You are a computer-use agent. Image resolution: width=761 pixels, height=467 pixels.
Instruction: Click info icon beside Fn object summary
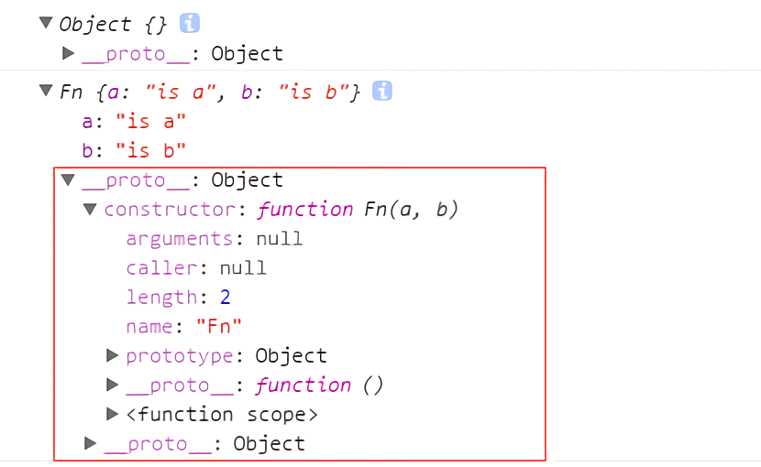tap(382, 91)
